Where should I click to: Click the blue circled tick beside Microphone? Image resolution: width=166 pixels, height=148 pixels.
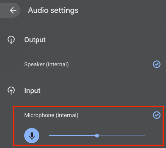(157, 115)
